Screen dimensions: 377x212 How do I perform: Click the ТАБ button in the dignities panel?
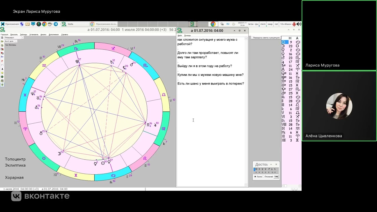(276, 177)
